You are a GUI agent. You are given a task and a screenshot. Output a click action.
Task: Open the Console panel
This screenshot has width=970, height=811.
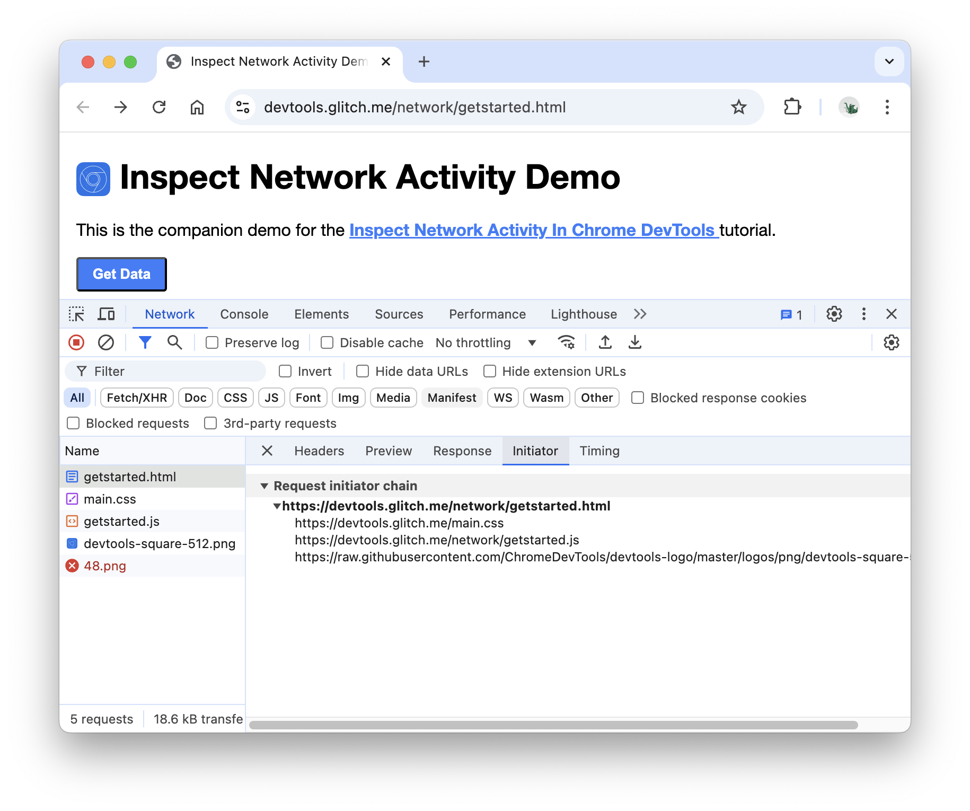click(x=243, y=314)
